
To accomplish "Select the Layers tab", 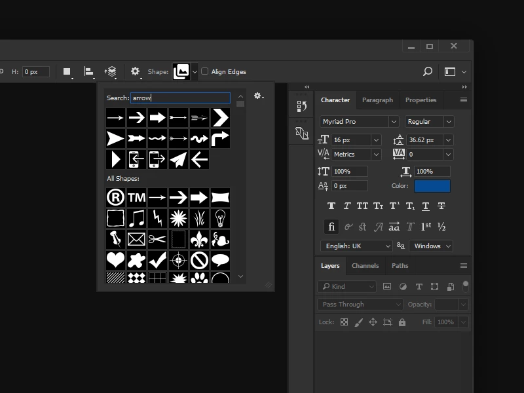I will click(x=330, y=266).
